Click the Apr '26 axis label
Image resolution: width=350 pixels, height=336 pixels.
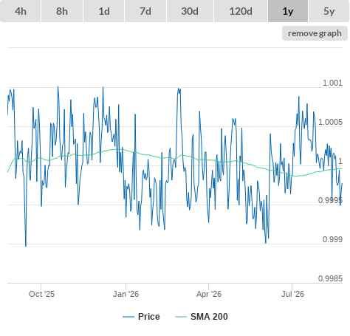click(x=209, y=294)
